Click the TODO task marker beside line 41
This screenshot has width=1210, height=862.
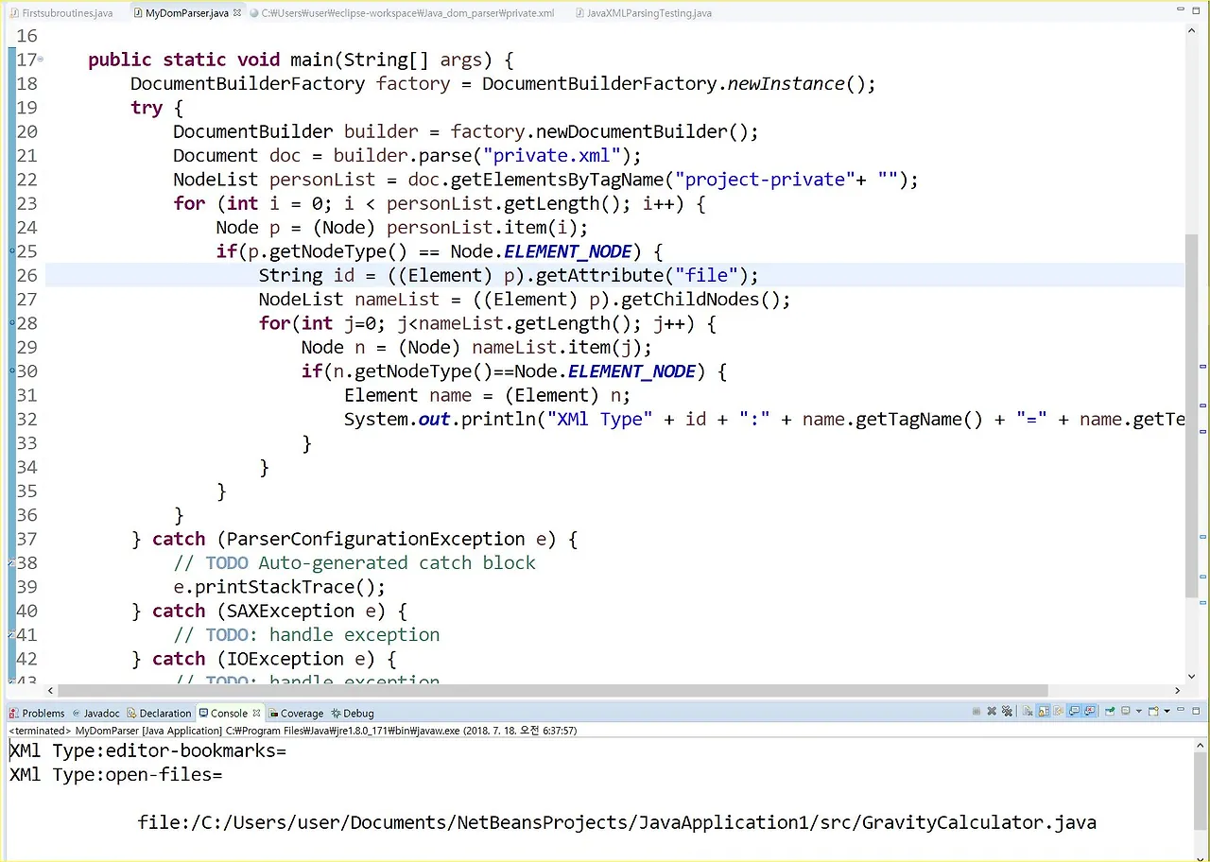11,635
